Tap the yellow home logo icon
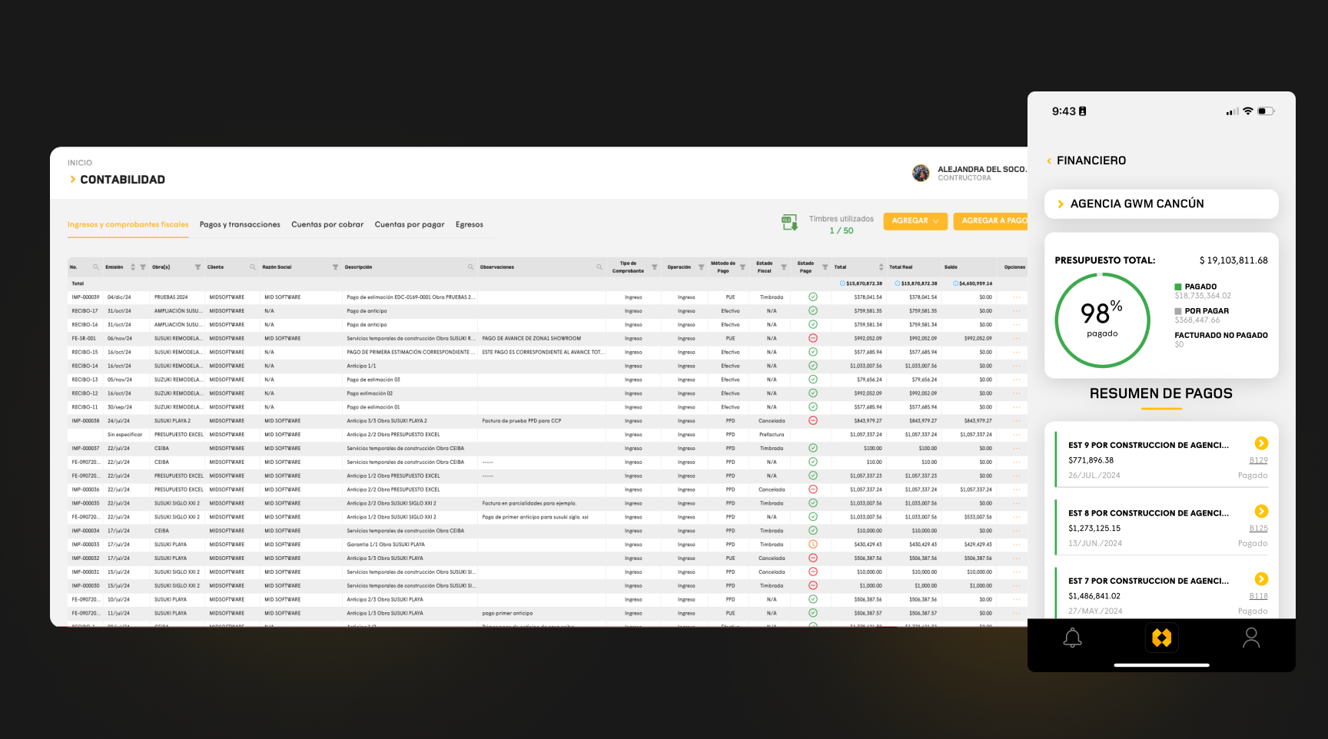 point(1161,638)
